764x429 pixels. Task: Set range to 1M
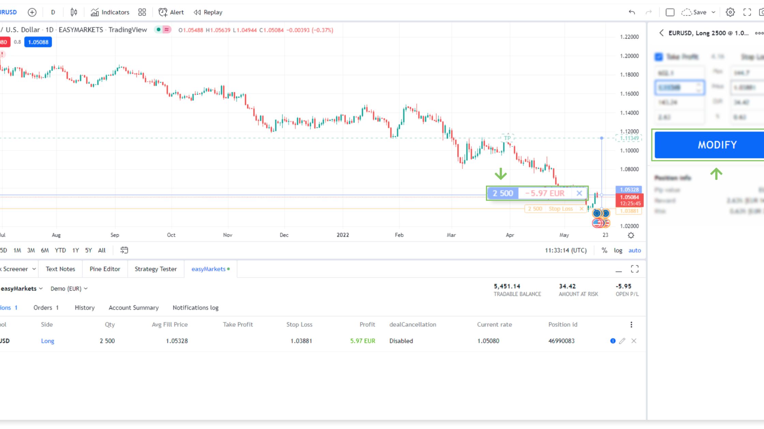coord(17,250)
